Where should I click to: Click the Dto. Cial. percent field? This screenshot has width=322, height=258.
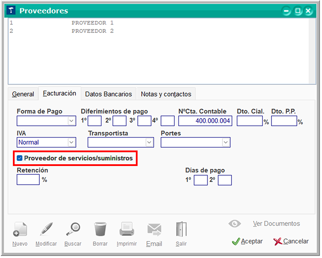click(x=250, y=121)
